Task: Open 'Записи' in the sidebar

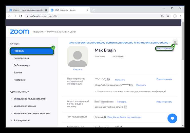Action: [18, 72]
